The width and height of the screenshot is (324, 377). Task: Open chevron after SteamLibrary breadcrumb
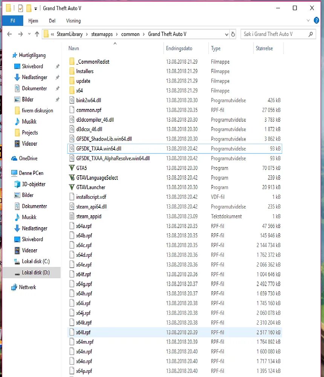[87, 34]
